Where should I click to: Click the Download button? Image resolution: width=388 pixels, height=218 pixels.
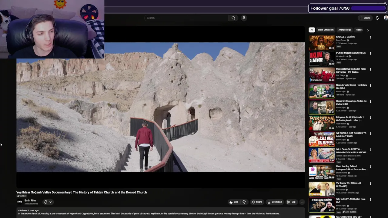tap(274, 202)
